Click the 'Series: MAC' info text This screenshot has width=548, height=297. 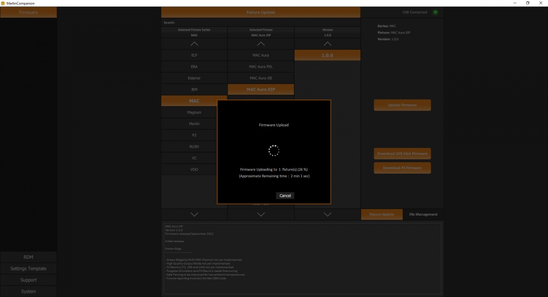pos(387,26)
